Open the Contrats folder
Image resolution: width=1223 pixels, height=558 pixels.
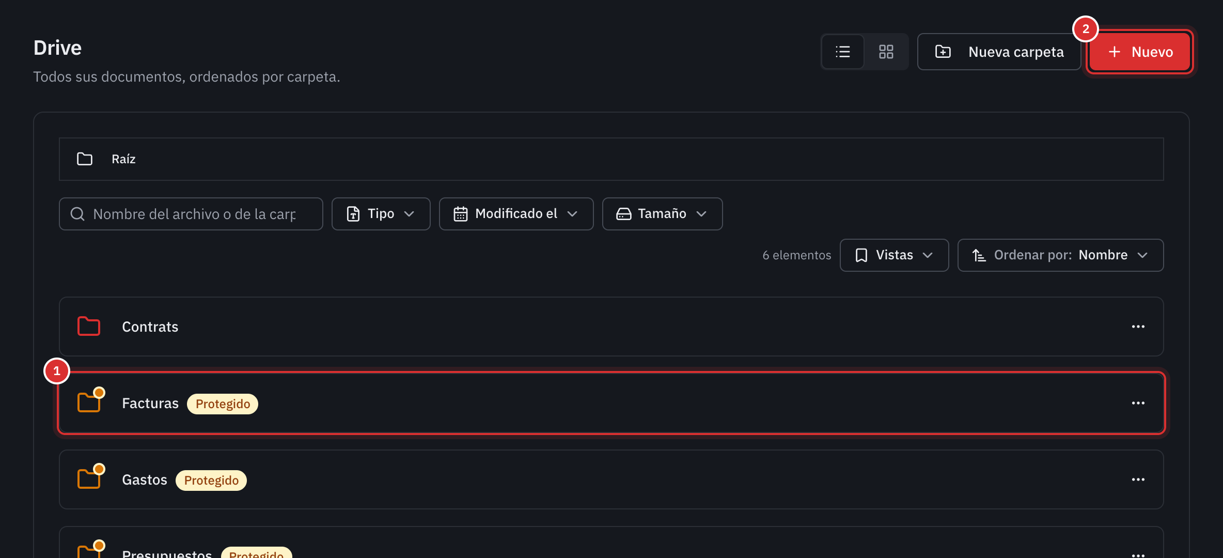[611, 327]
